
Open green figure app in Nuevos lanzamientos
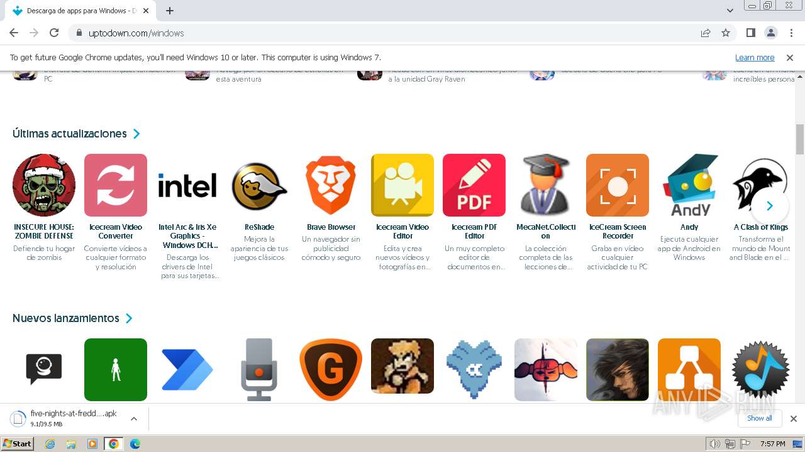116,370
